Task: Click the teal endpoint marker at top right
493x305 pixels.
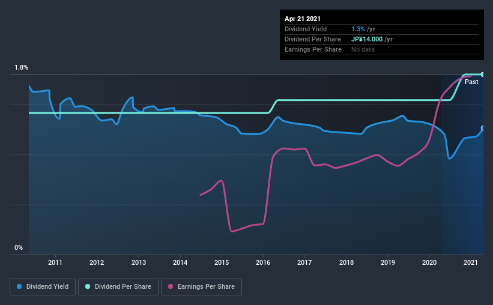Action: coord(482,74)
